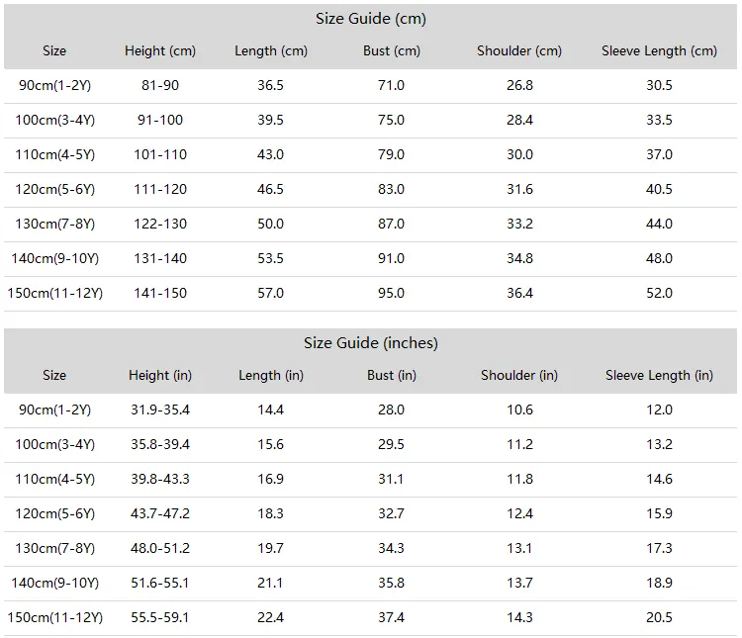Click sleeve length value 20.5 inches
The width and height of the screenshot is (742, 638).
tap(659, 617)
